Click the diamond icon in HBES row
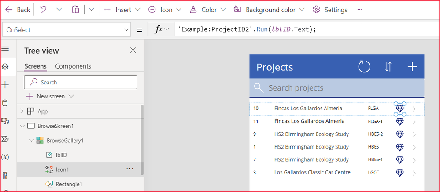Screen dimensions: 440x192 (x=399, y=147)
